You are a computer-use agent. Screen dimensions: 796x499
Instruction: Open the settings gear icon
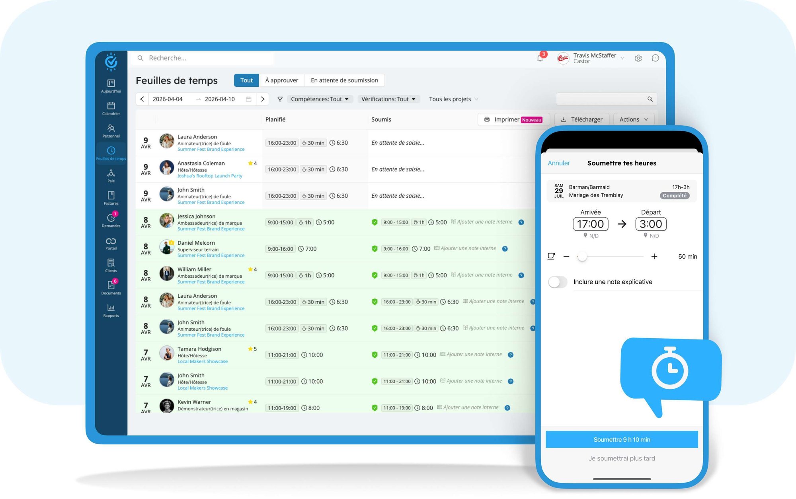pyautogui.click(x=638, y=58)
